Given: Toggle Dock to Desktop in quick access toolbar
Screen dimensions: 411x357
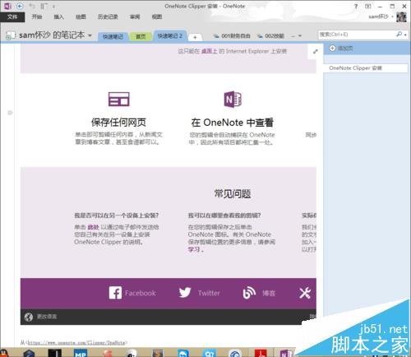Looking at the screenshot, I should coord(44,6).
